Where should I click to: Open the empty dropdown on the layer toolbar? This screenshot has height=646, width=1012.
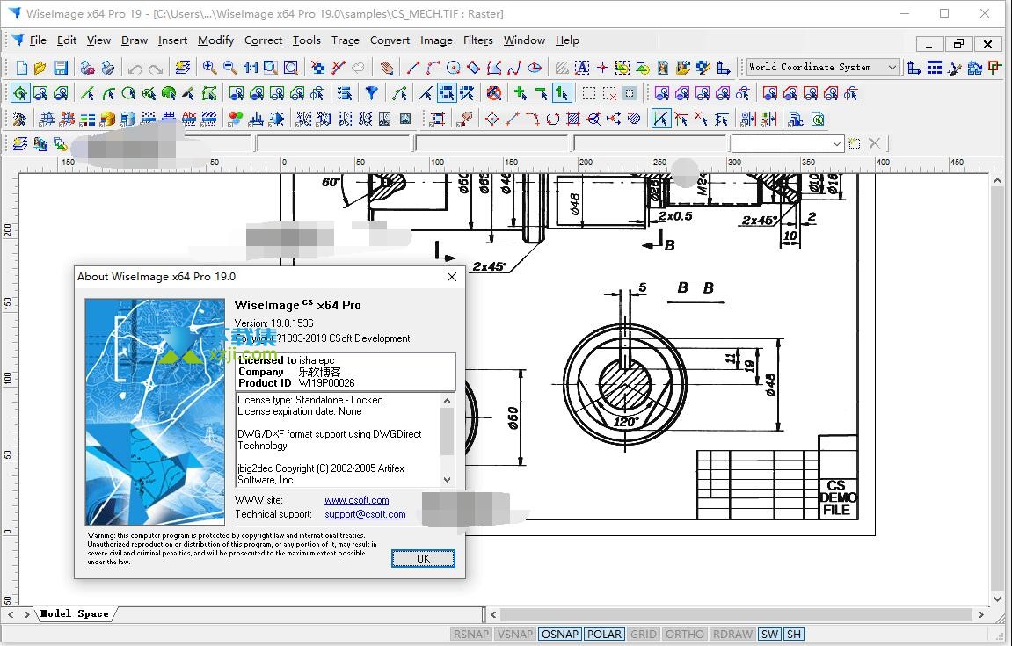point(836,143)
